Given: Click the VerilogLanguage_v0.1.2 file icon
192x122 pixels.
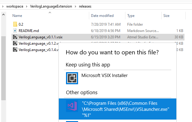Looking at the screenshot, I should [15, 43].
